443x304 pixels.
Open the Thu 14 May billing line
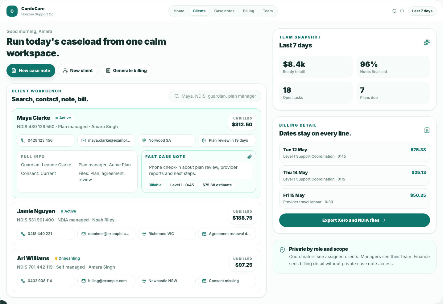(354, 176)
